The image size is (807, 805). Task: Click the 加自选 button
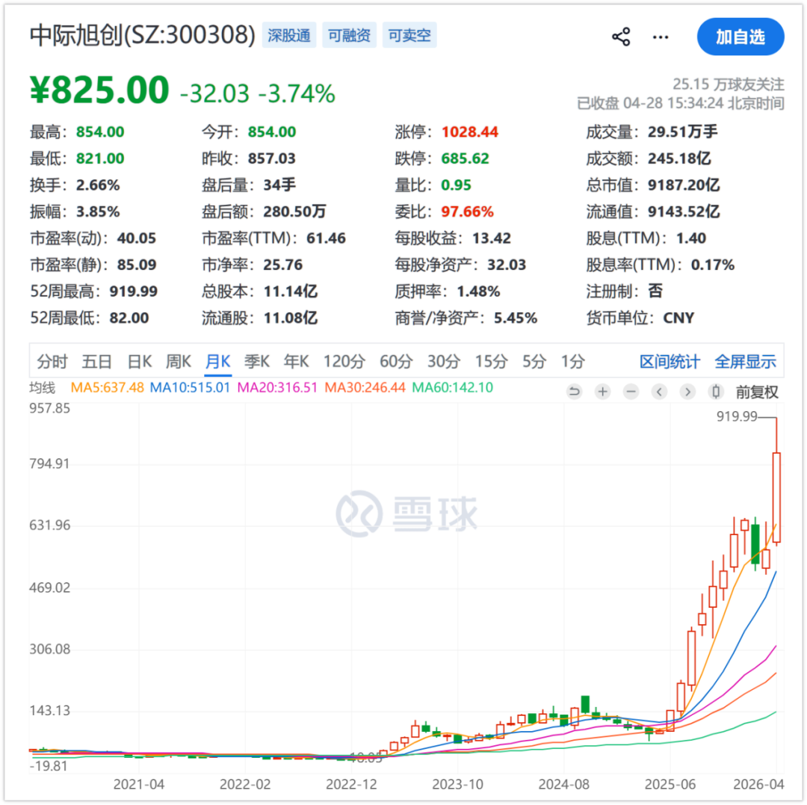[740, 37]
